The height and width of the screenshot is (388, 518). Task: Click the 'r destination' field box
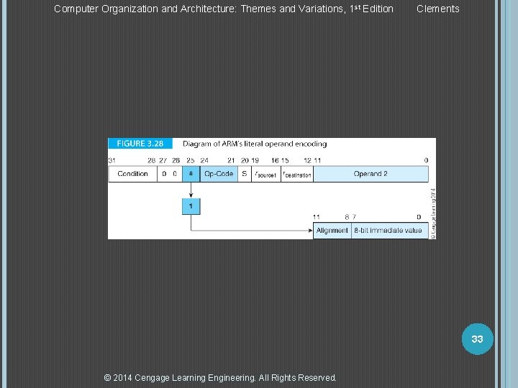[x=297, y=174]
